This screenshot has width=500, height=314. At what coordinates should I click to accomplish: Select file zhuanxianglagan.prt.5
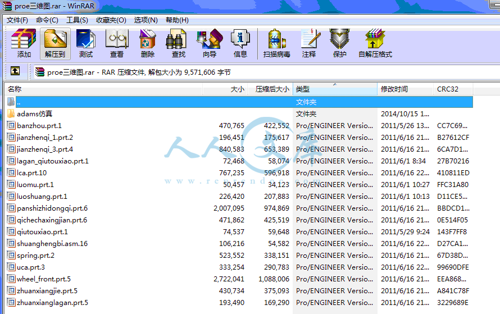[x=53, y=302]
